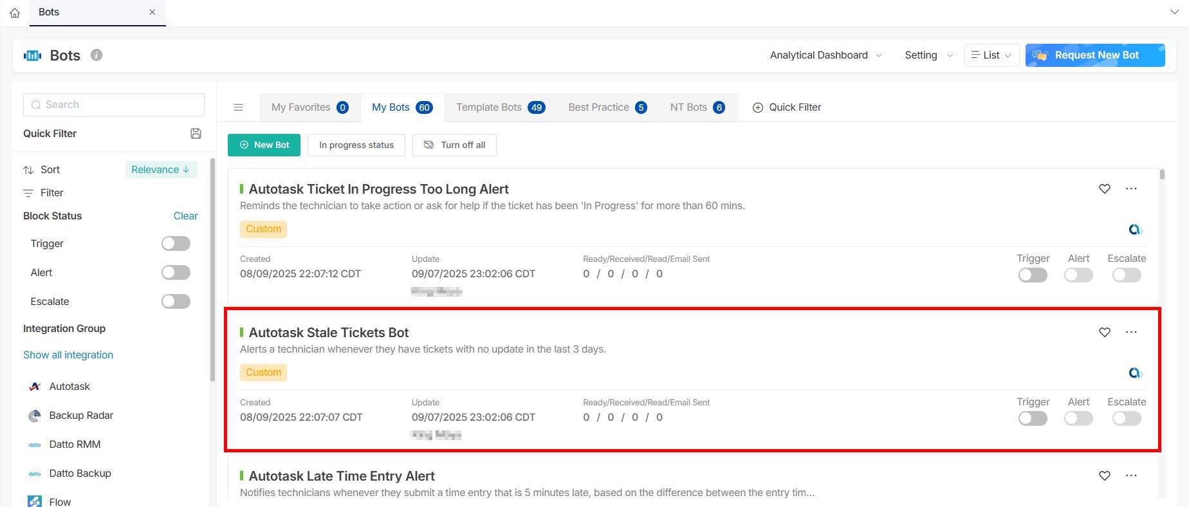Open the List view dropdown

991,55
